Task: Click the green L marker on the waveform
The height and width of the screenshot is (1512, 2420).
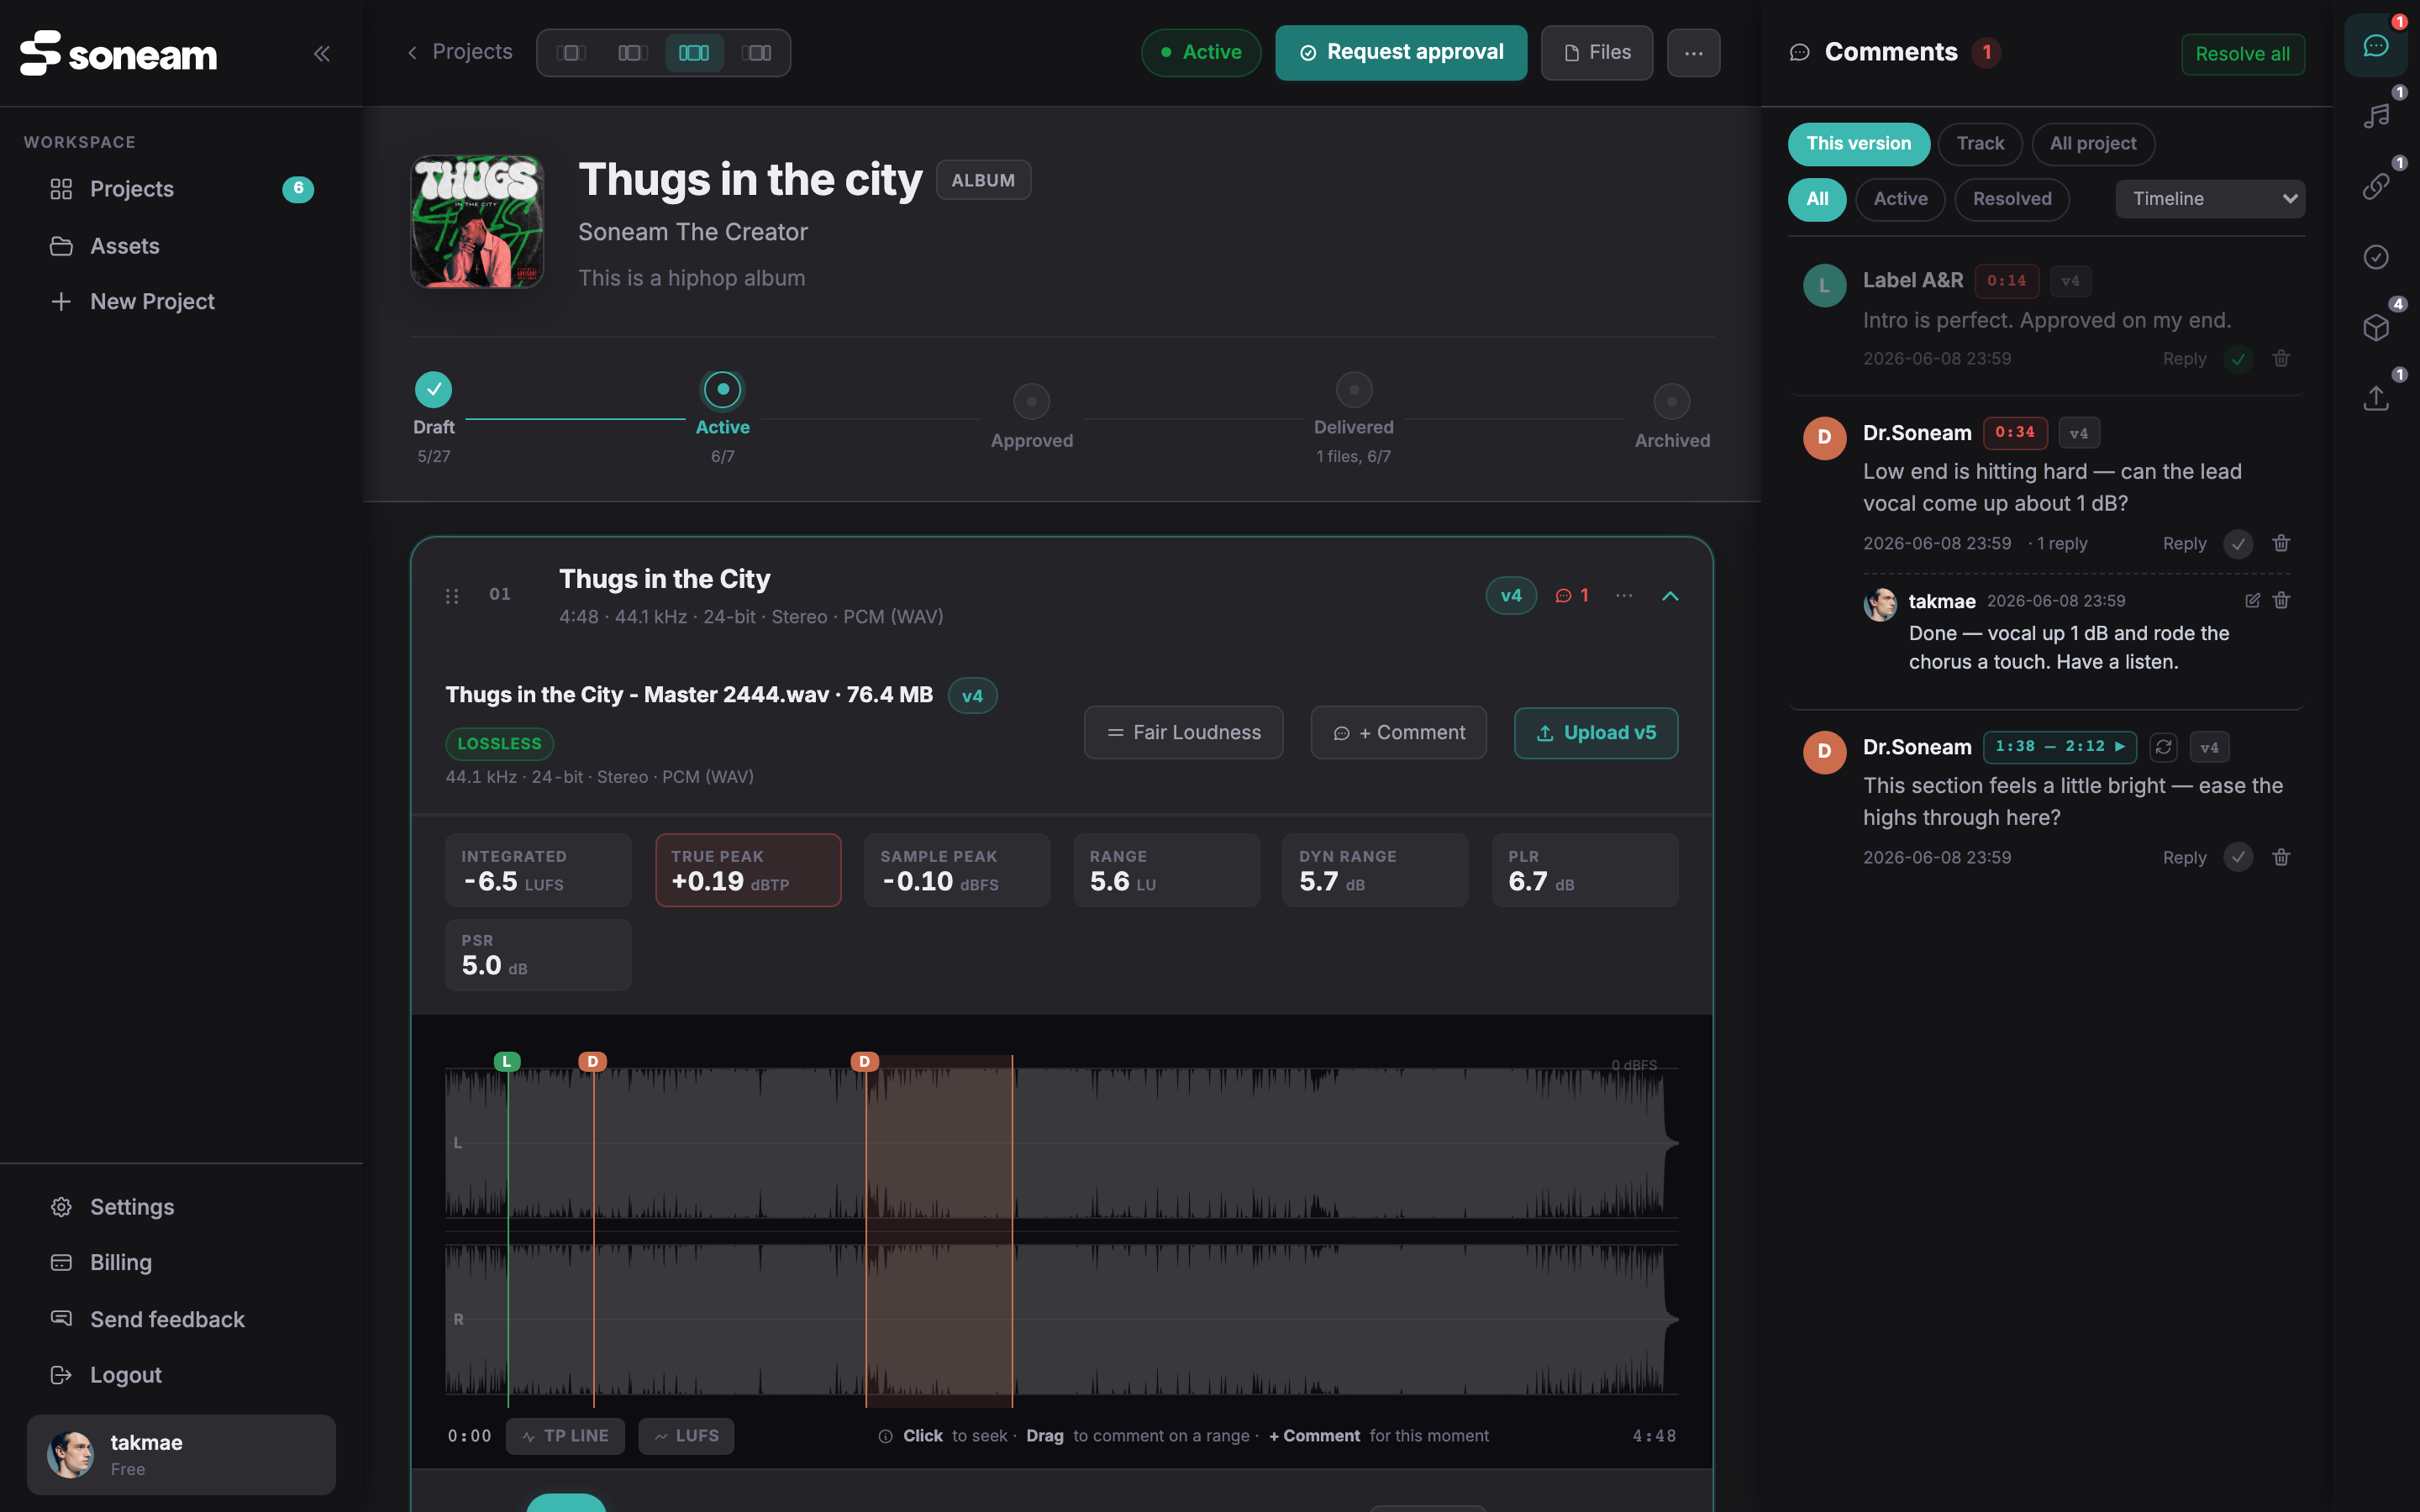Action: click(507, 1061)
